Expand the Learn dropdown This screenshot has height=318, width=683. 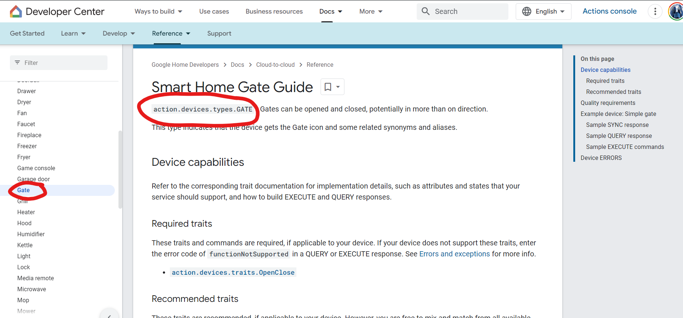point(73,33)
